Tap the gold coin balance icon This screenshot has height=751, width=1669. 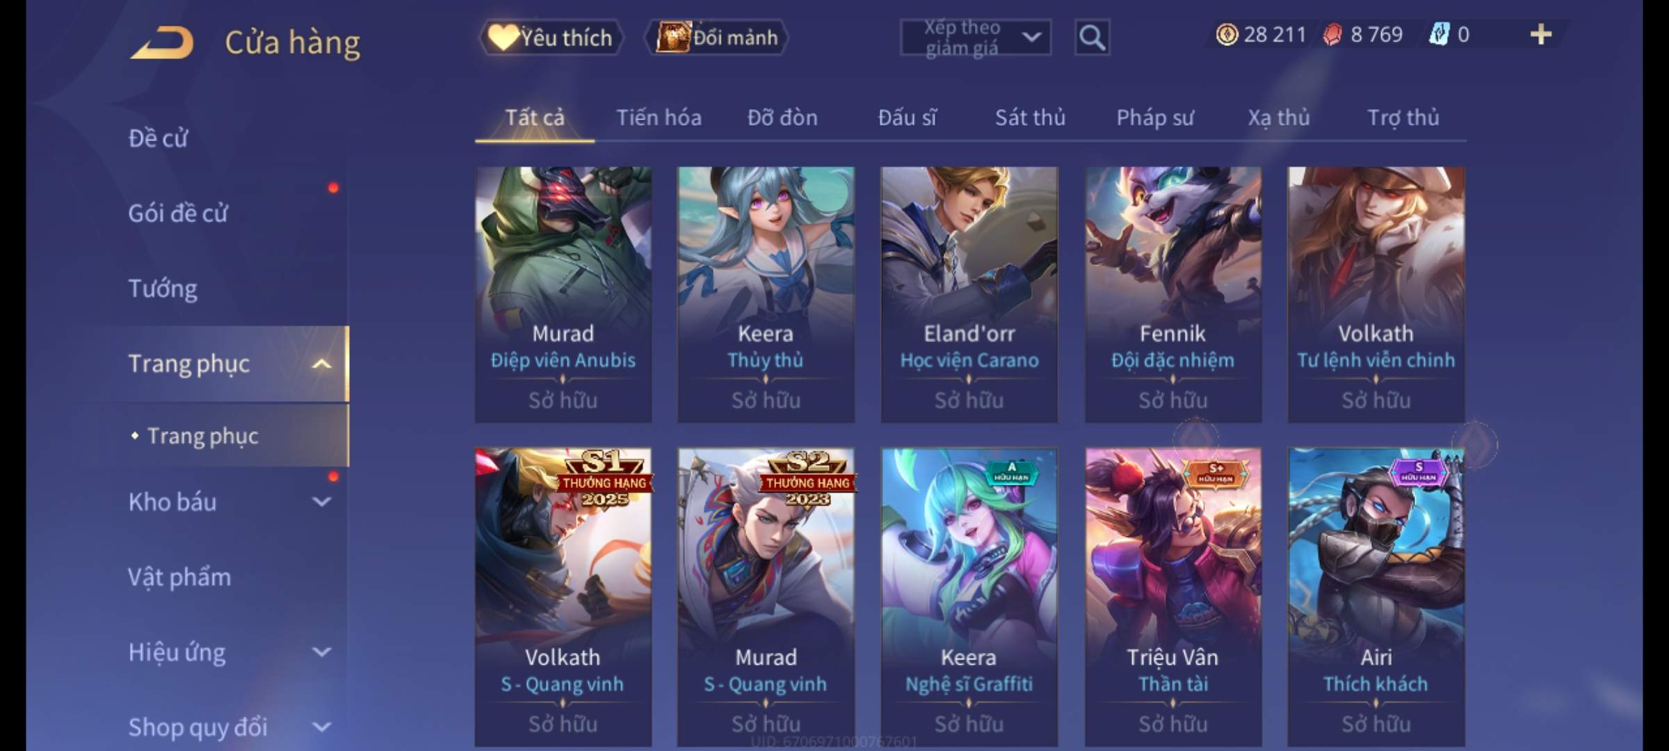pyautogui.click(x=1227, y=34)
